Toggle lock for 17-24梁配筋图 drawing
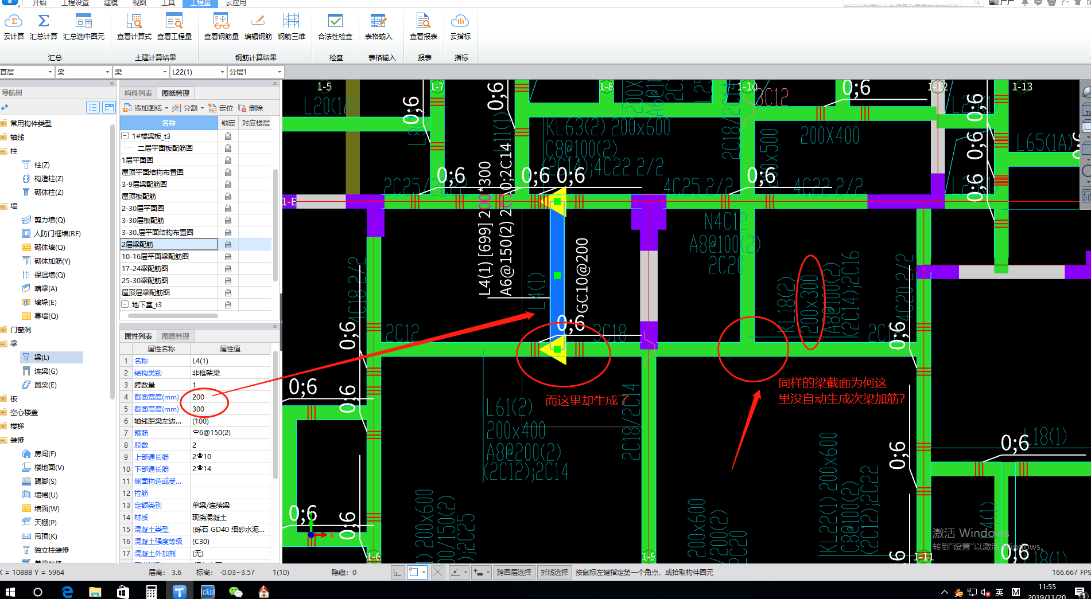The height and width of the screenshot is (599, 1091). pyautogui.click(x=228, y=268)
